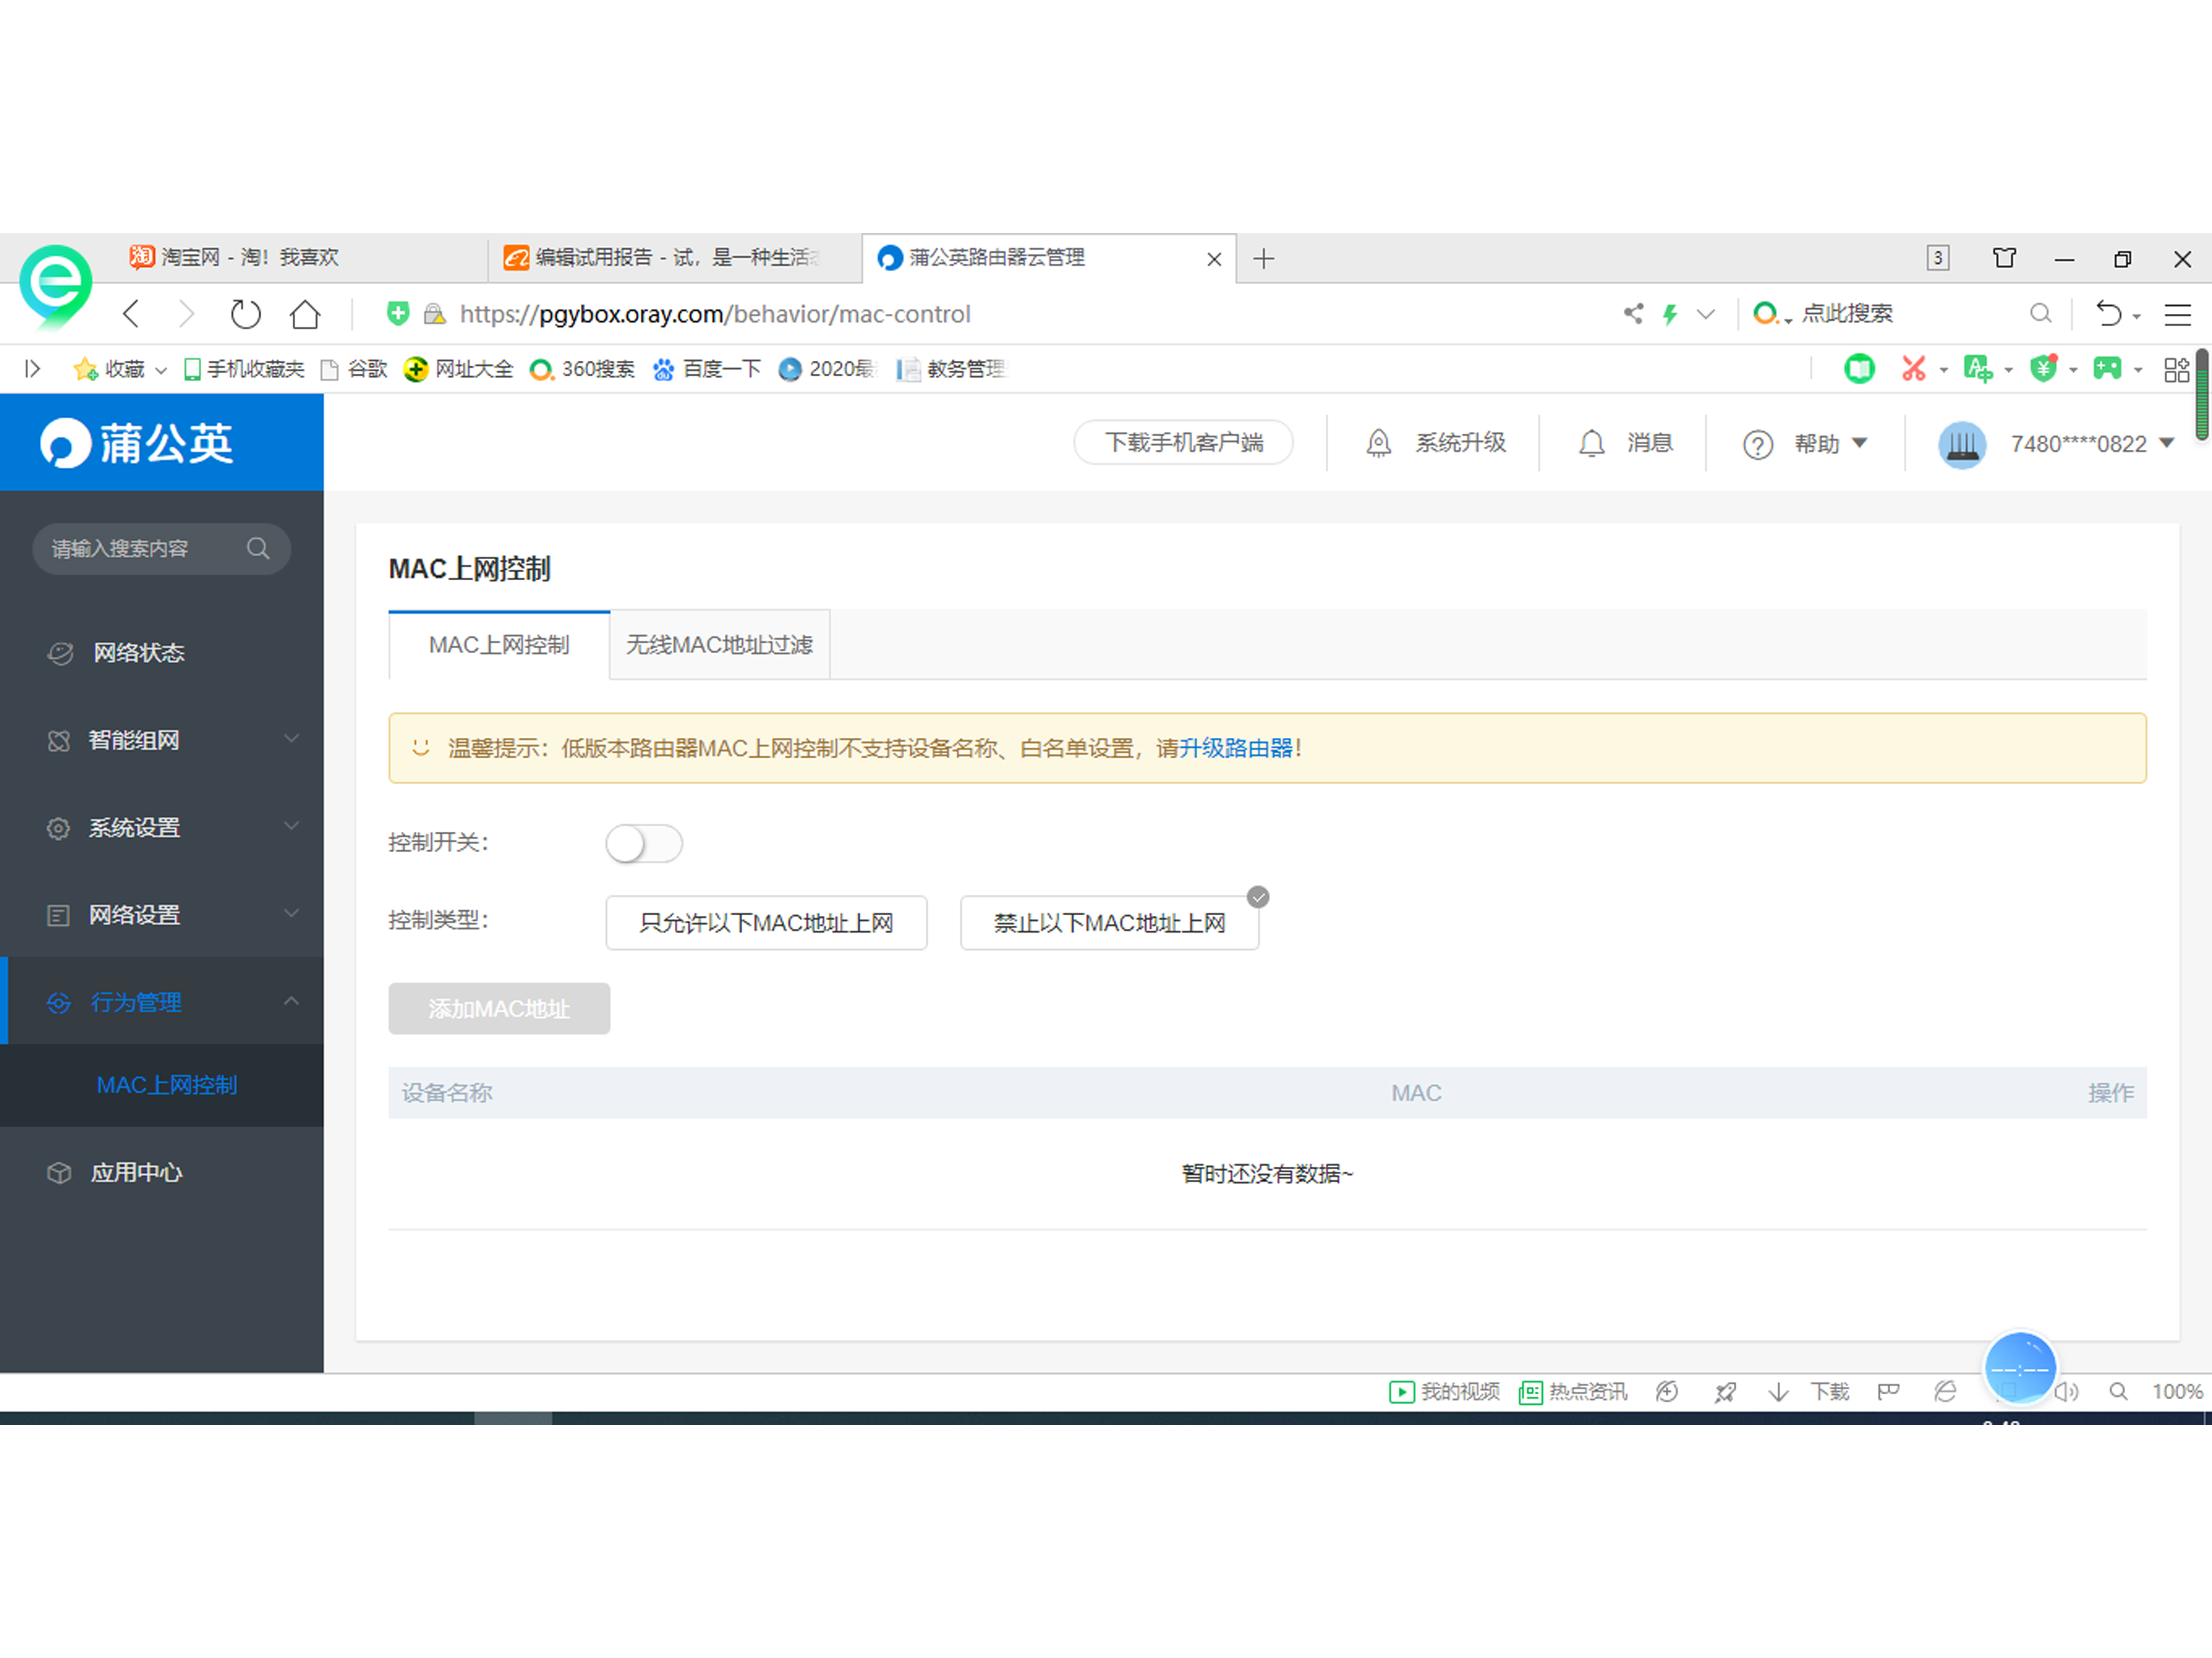The height and width of the screenshot is (1658, 2212).
Task: Open the 百度一下 bookmark
Action: (x=706, y=369)
